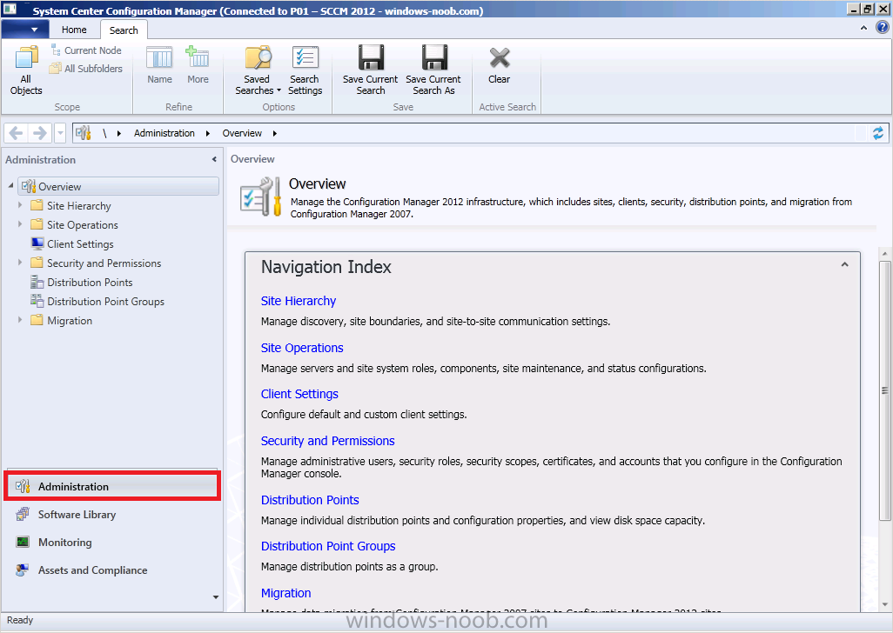Viewport: 893px width, 633px height.
Task: Click the vertical scrollbar thumb
Action: tap(884, 390)
